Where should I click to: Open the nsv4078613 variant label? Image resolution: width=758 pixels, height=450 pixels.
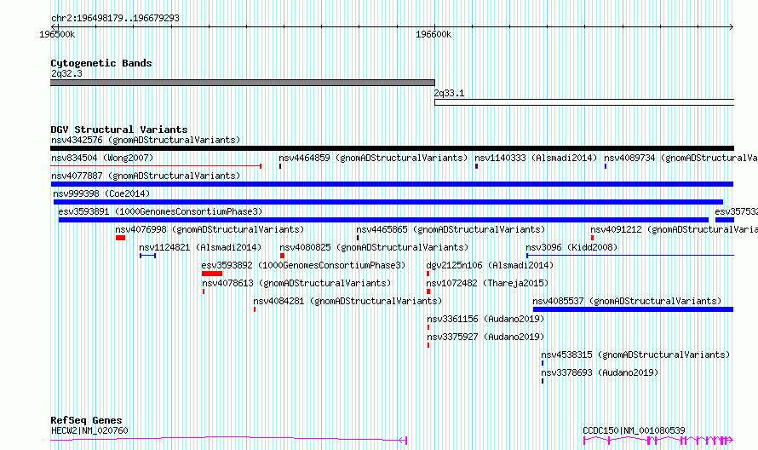pyautogui.click(x=296, y=283)
